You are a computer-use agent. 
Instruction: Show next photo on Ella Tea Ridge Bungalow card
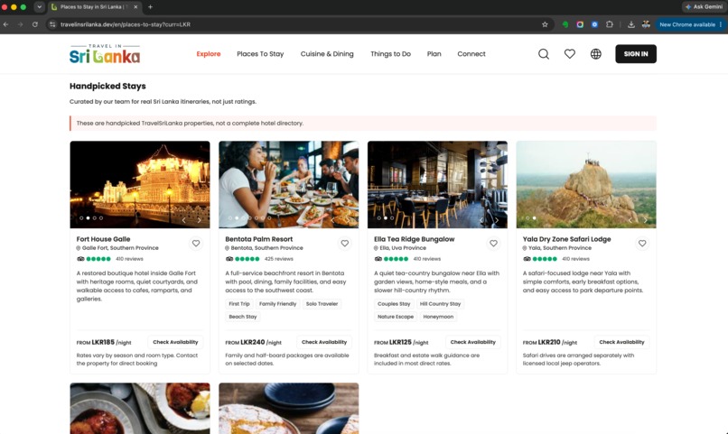click(x=497, y=220)
